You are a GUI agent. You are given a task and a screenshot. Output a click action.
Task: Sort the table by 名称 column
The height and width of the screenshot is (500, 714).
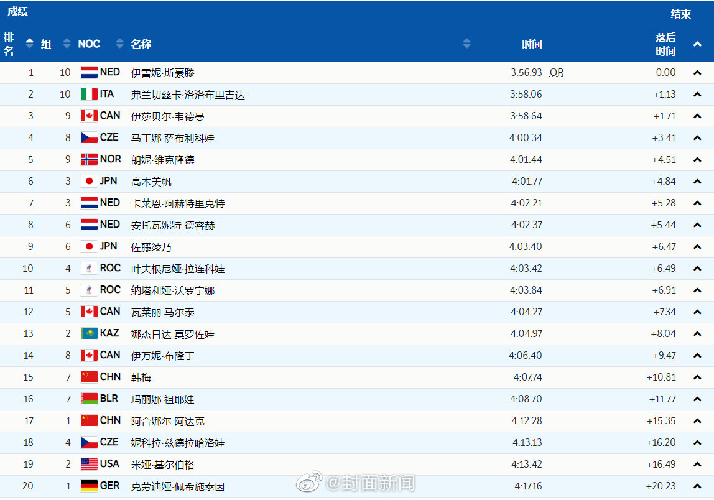tap(466, 44)
